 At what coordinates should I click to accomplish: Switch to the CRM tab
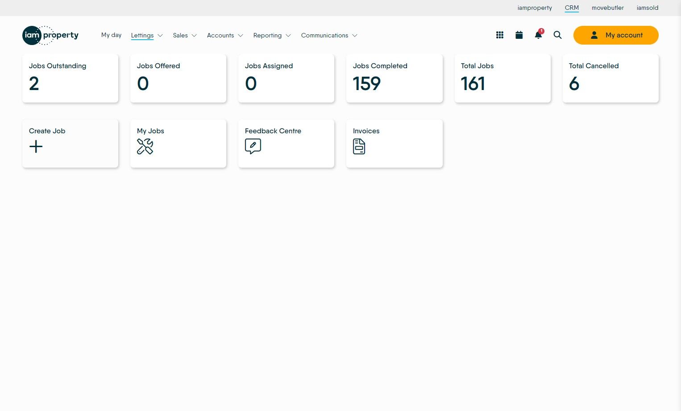tap(572, 8)
